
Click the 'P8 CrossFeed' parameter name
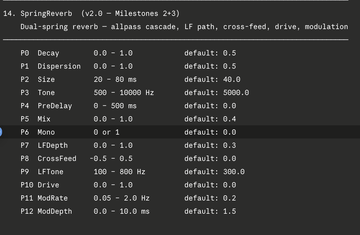[49, 159]
